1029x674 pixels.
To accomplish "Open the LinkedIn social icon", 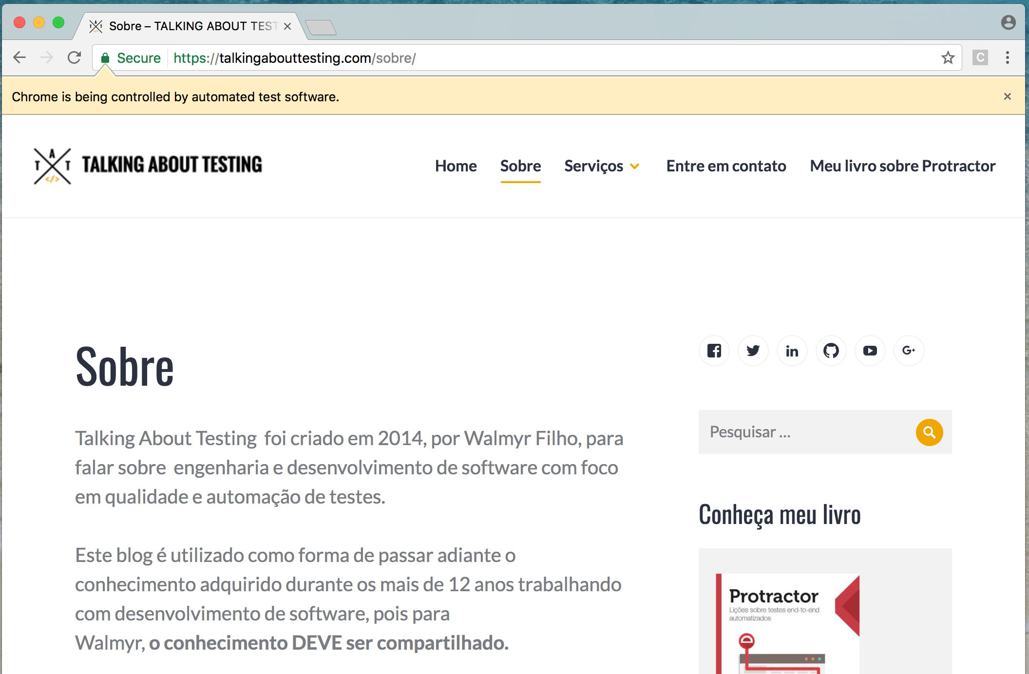I will 792,351.
